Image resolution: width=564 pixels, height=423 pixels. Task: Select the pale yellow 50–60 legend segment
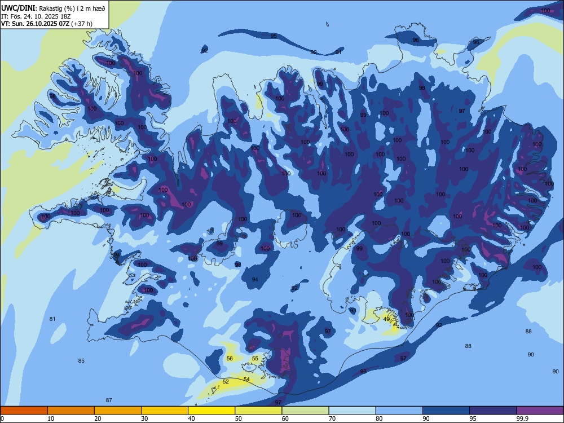258,411
